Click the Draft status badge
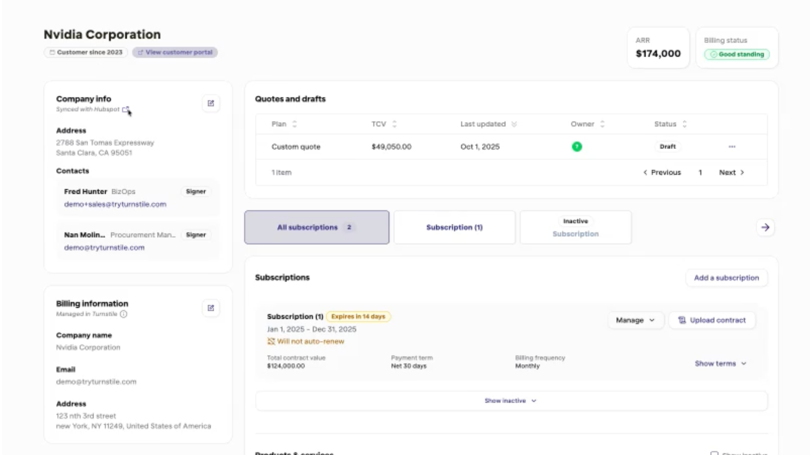 667,147
